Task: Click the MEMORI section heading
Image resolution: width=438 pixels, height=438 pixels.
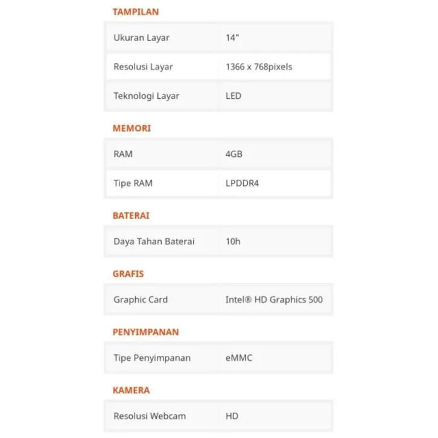Action: pyautogui.click(x=132, y=129)
